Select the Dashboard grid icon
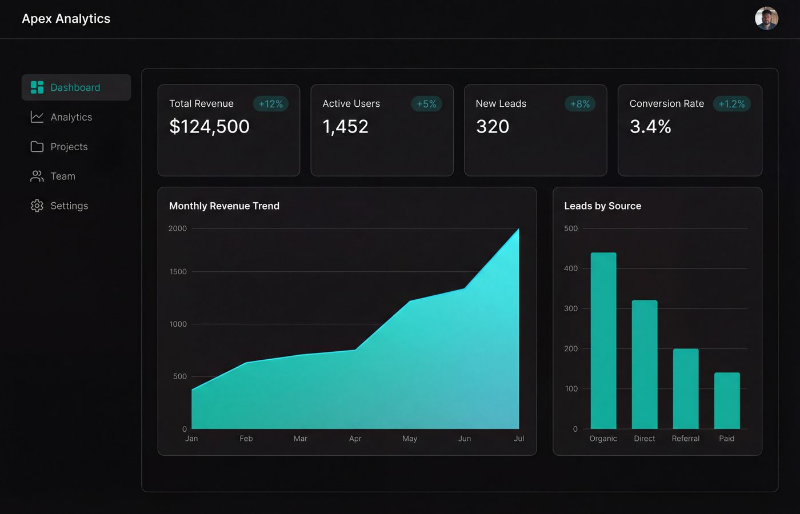Screen dimensions: 800x514 37,87
